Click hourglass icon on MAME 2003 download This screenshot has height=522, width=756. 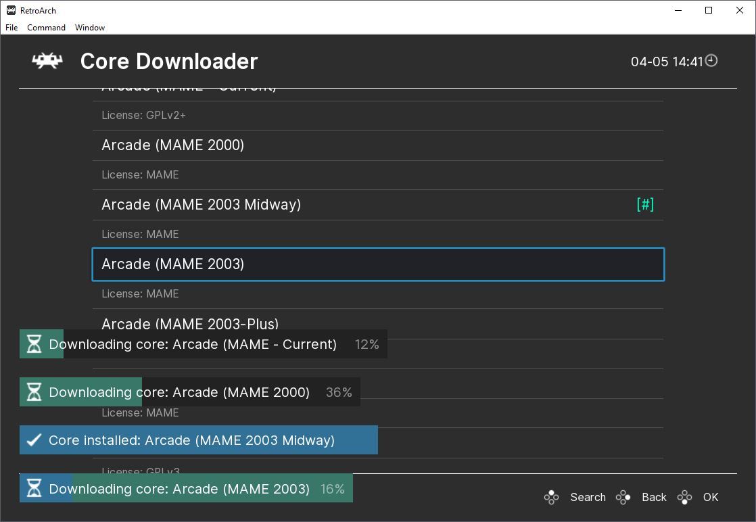(x=34, y=488)
